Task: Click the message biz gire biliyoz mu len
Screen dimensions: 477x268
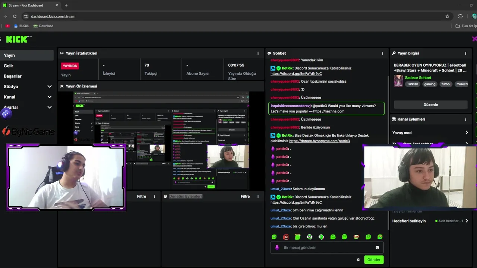Action: tap(310, 226)
